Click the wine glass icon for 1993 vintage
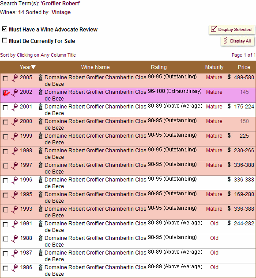 [15, 209]
